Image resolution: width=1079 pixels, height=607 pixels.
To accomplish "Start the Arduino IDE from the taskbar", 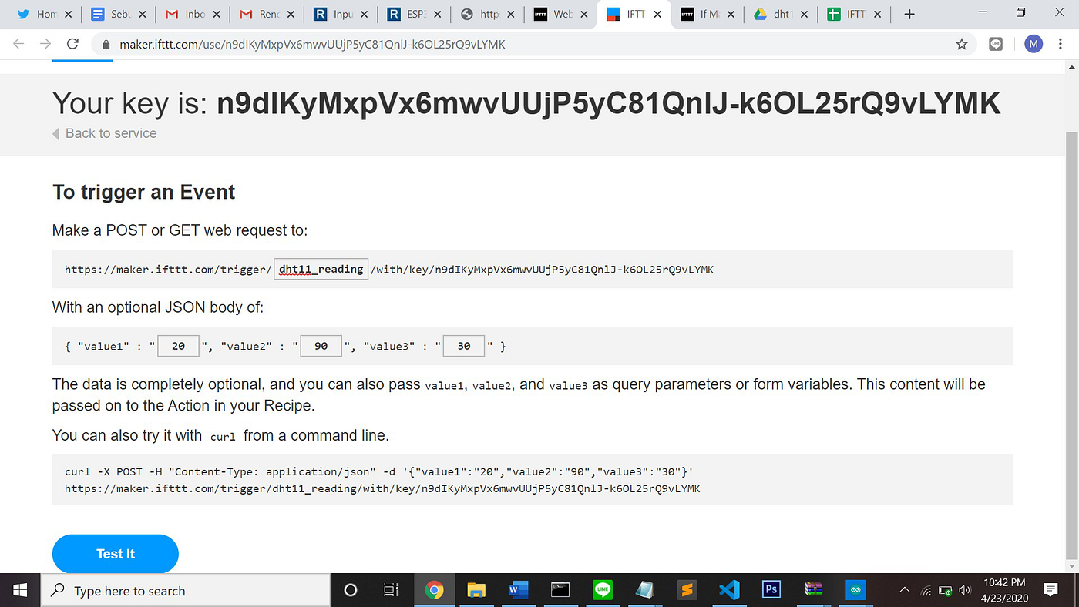I will pyautogui.click(x=855, y=590).
